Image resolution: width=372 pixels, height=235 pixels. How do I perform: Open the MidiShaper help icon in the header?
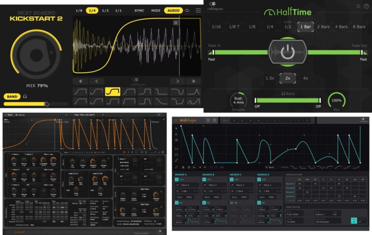click(215, 120)
